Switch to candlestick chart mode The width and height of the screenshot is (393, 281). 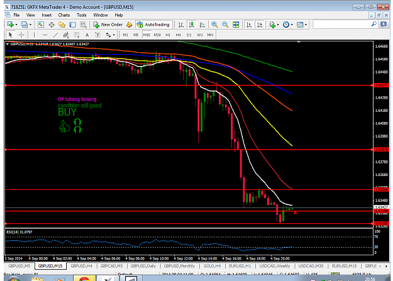(x=192, y=25)
